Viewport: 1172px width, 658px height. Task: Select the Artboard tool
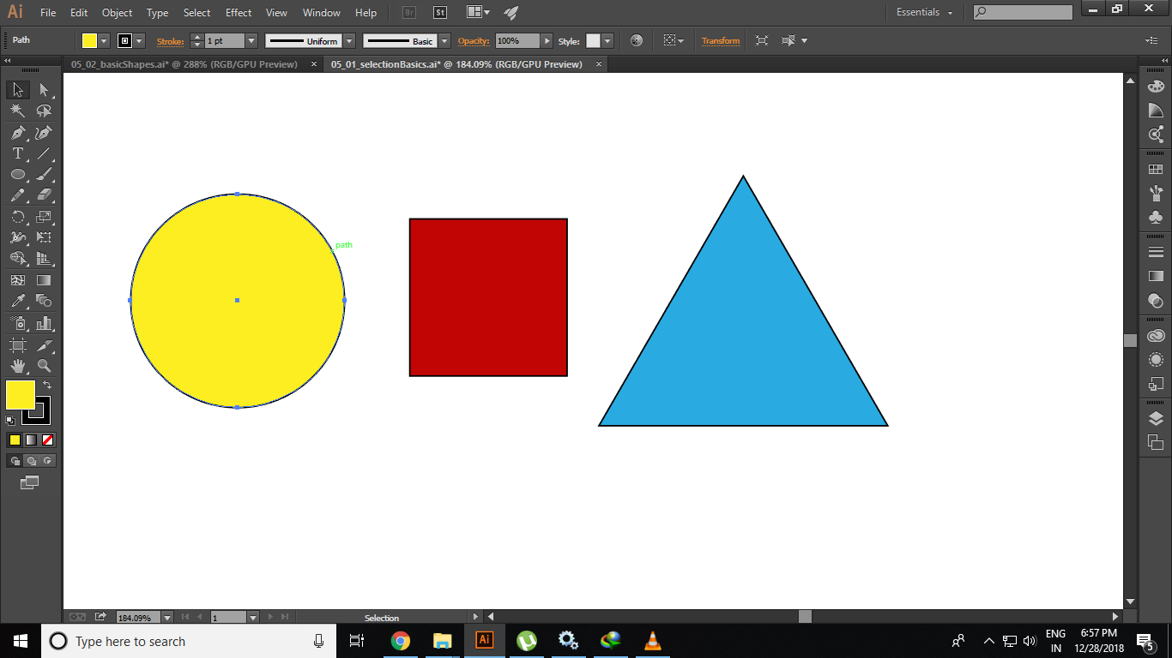tap(18, 344)
